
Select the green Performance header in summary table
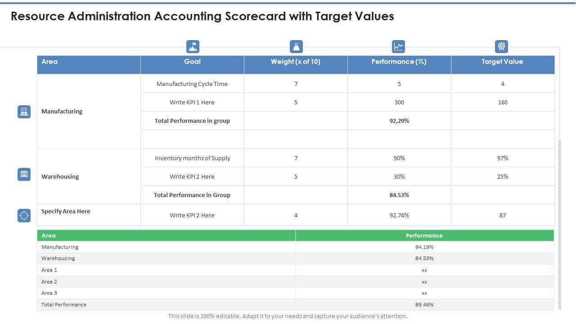[x=424, y=235]
